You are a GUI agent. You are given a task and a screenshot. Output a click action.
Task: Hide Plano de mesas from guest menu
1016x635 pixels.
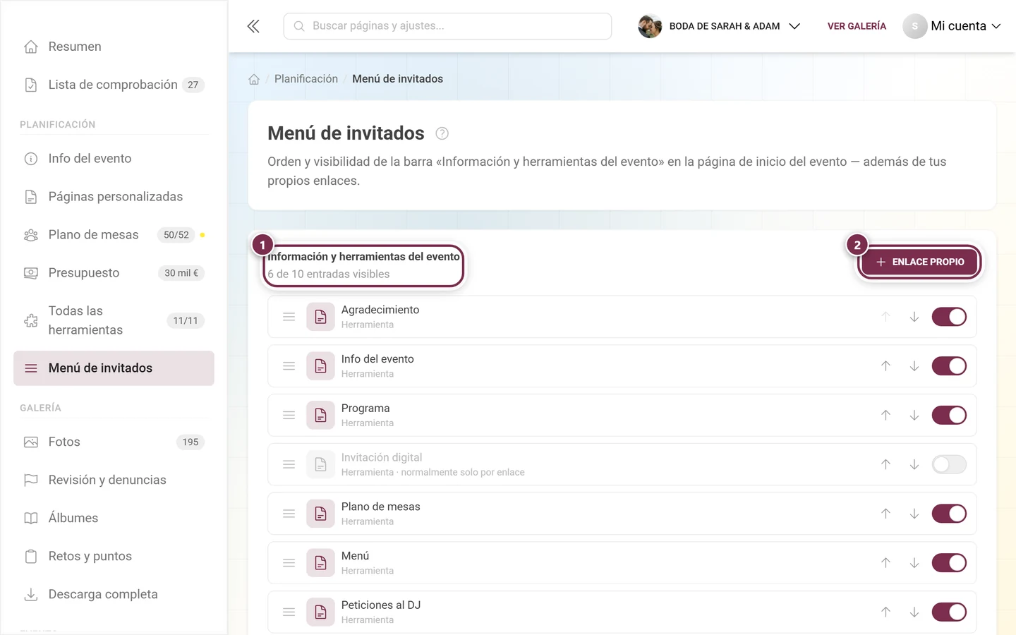pyautogui.click(x=949, y=514)
